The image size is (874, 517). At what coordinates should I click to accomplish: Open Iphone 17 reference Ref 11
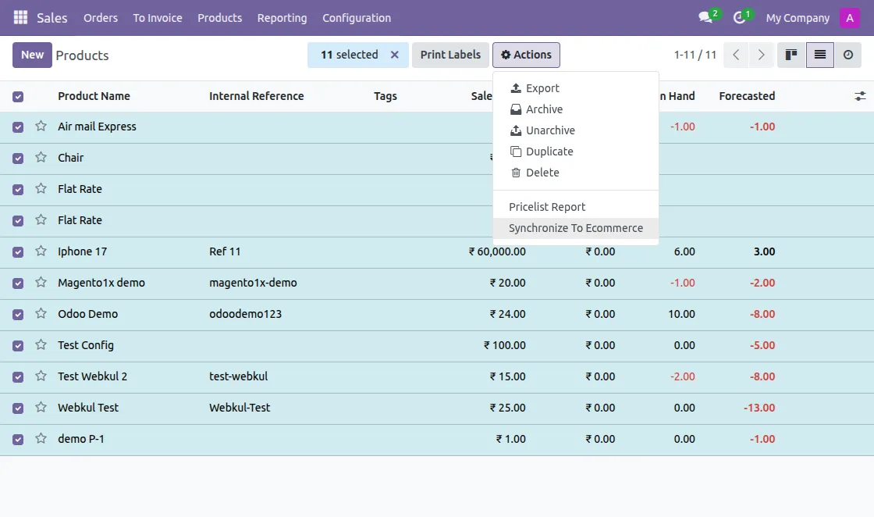tap(225, 251)
